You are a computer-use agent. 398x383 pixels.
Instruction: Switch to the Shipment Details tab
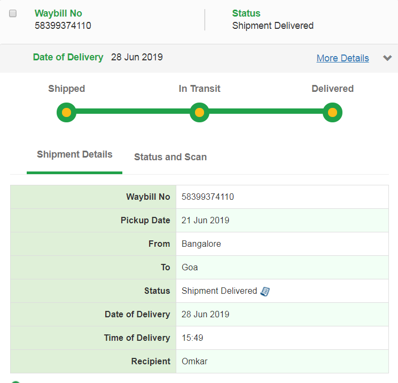[x=75, y=155]
